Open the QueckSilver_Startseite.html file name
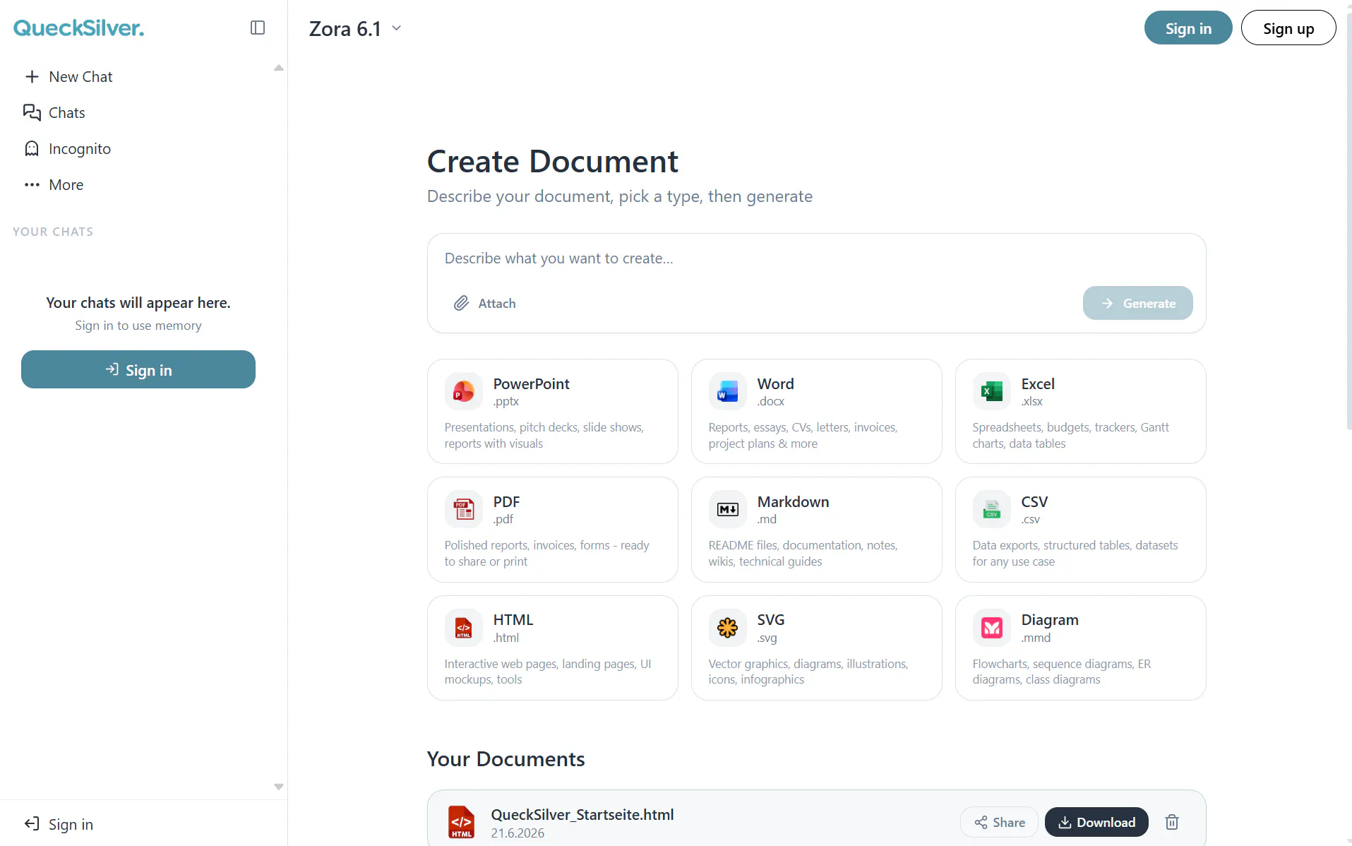 582,814
